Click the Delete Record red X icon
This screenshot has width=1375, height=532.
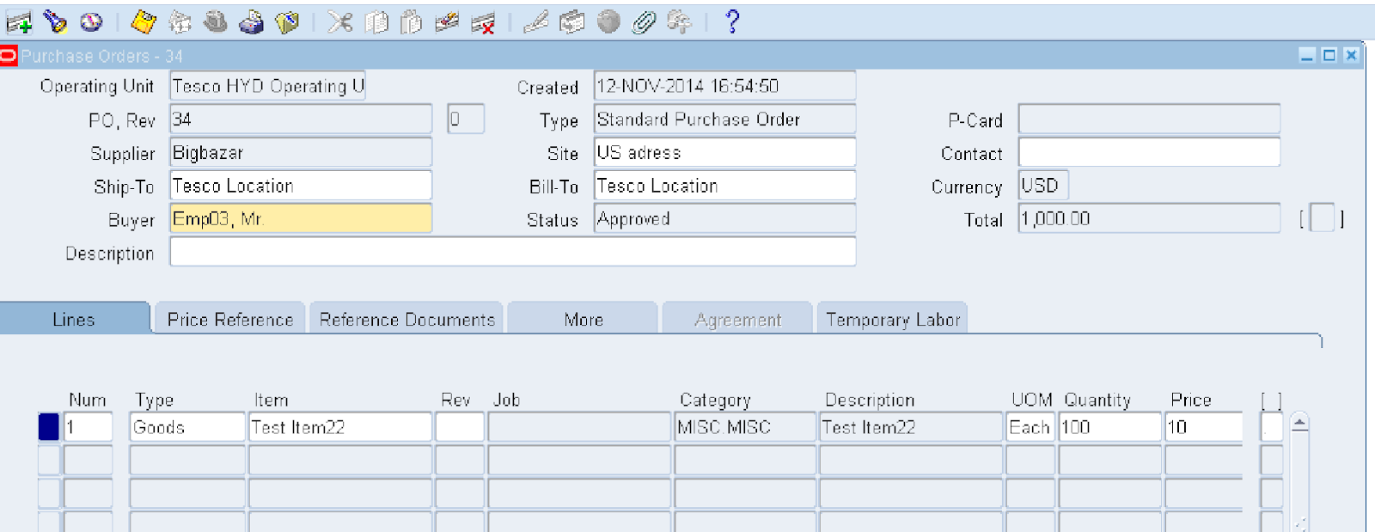point(483,22)
